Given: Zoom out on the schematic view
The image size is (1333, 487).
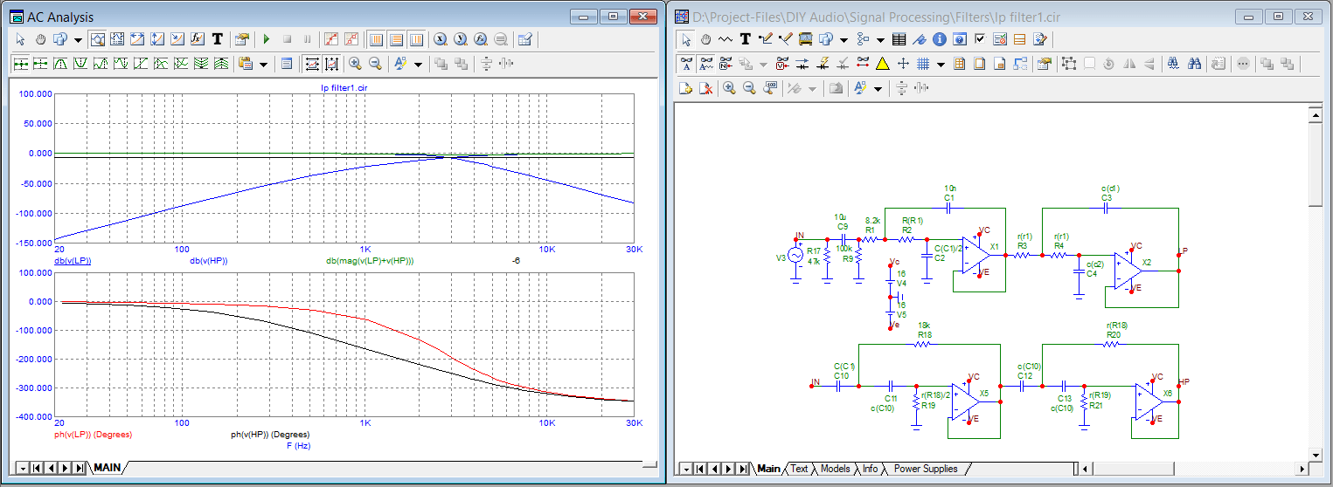Looking at the screenshot, I should 749,88.
